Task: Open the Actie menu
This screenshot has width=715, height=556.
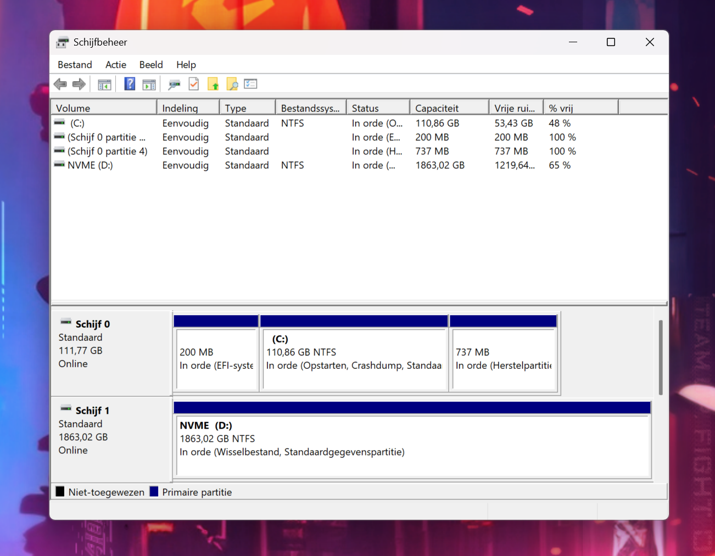Action: [116, 65]
